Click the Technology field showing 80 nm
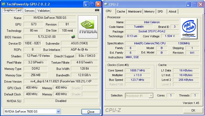Screen dimensions: 205x116 click(x=34, y=31)
